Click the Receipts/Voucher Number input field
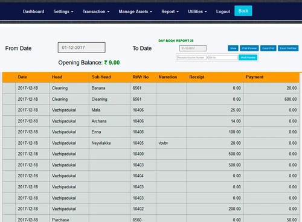The height and width of the screenshot is (222, 302). pyautogui.click(x=191, y=57)
